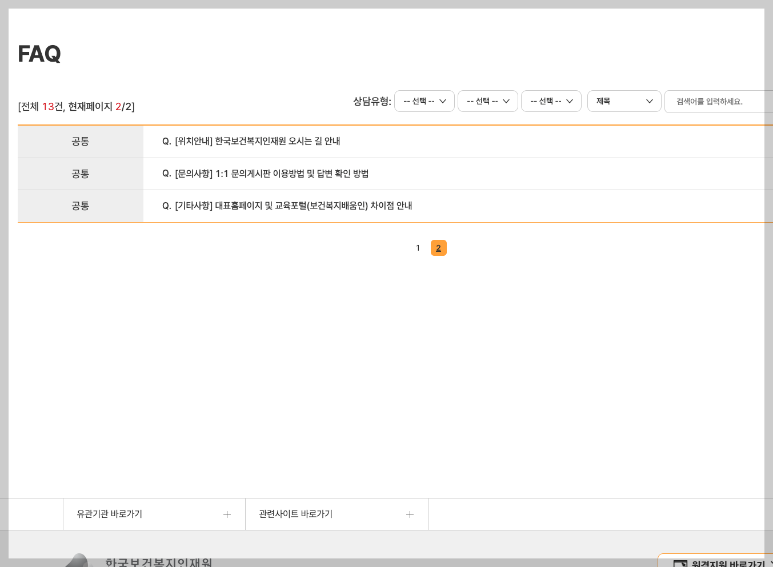Click the plus icon beside 유관기관 바로가기
Screen dimensions: 773x567
[x=227, y=514]
